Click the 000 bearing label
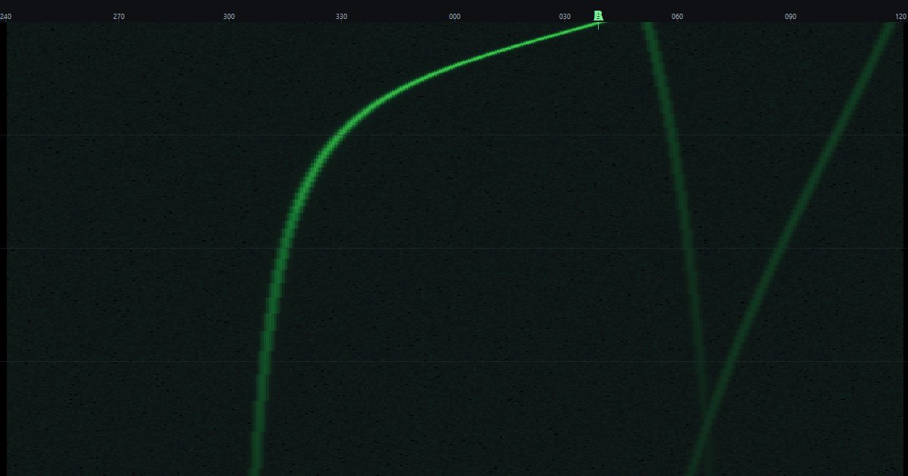This screenshot has width=908, height=476. coord(454,17)
